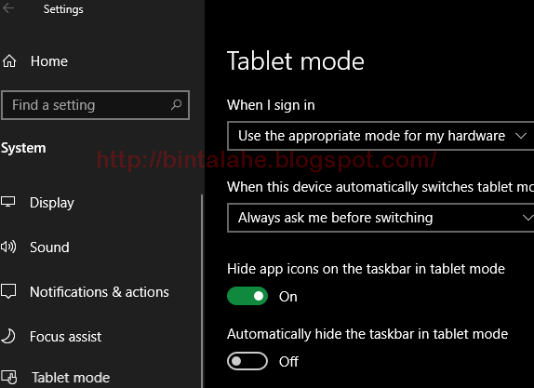Screen dimensions: 534x388
Task: Click the Notifications speech bubble icon
Action: pyautogui.click(x=8, y=291)
